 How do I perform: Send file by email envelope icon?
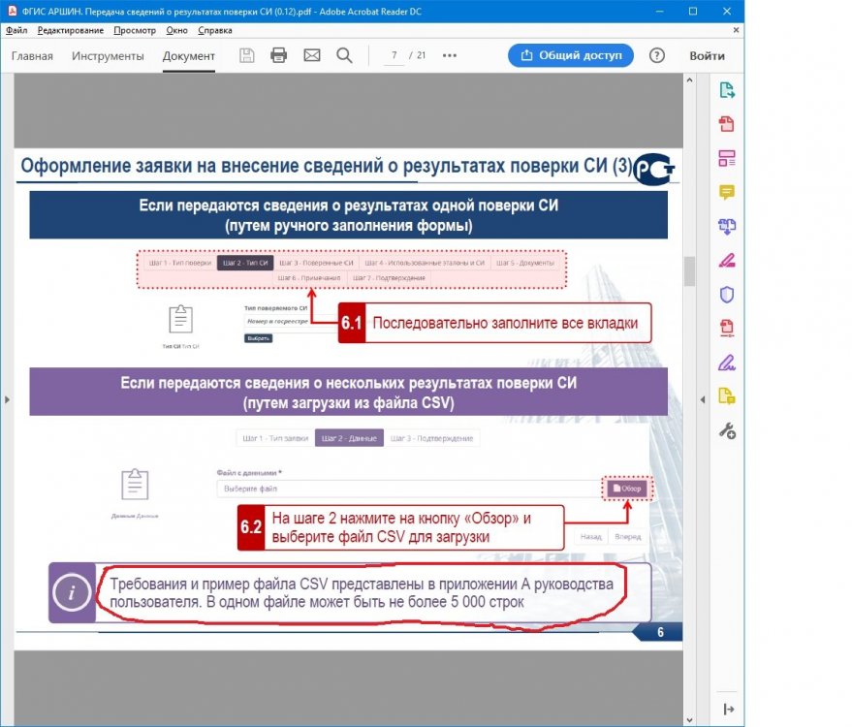311,55
